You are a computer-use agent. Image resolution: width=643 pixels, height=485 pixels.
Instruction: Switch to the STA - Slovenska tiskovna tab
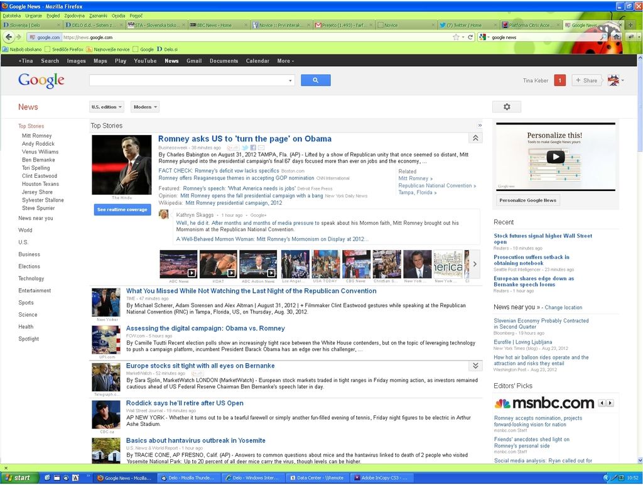pyautogui.click(x=156, y=25)
